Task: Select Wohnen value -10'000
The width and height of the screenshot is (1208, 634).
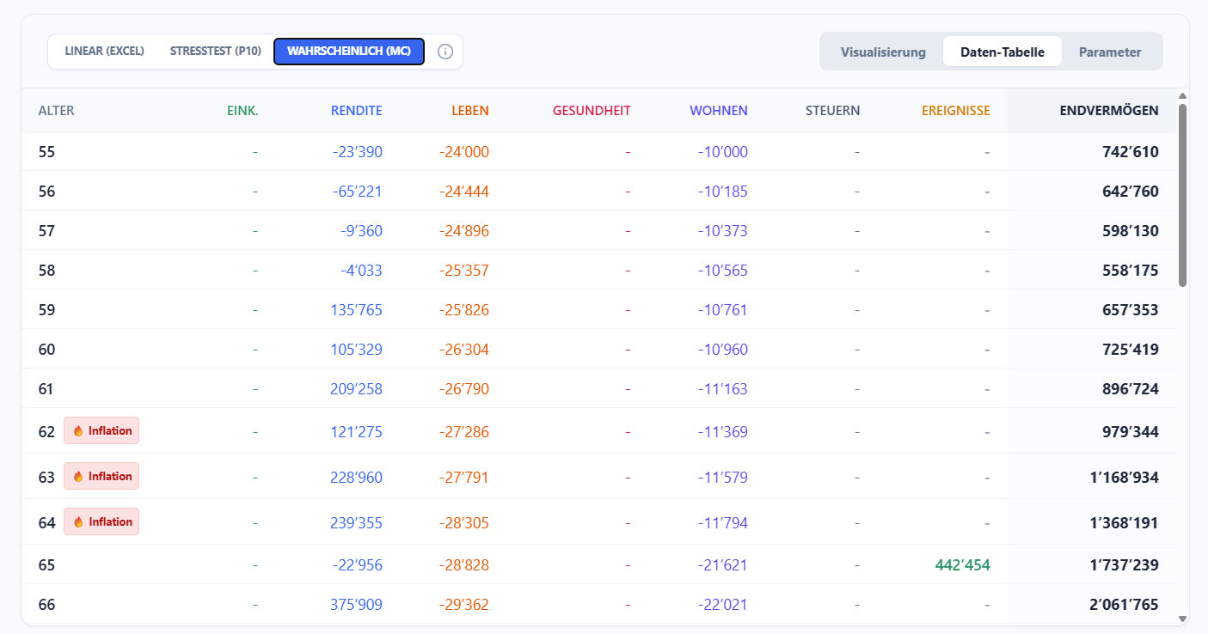Action: point(723,152)
